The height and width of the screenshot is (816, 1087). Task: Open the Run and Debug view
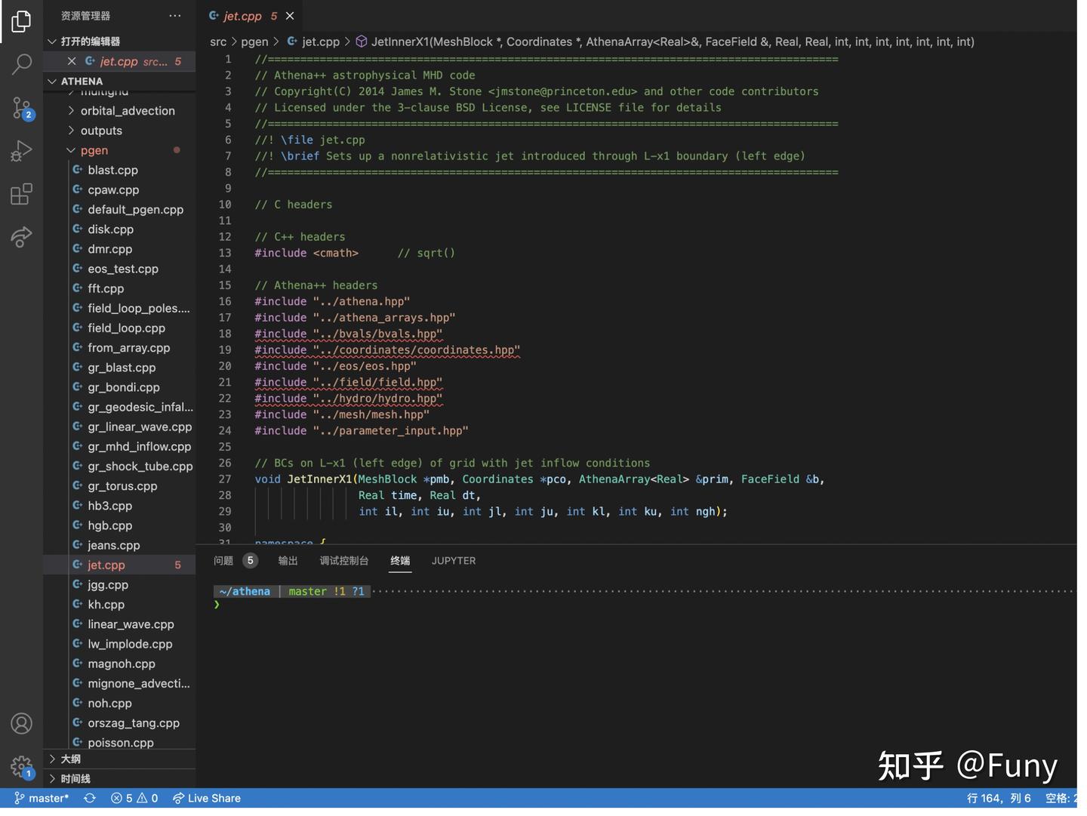click(x=21, y=151)
